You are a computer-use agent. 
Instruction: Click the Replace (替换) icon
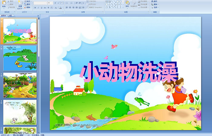pos(154,5)
